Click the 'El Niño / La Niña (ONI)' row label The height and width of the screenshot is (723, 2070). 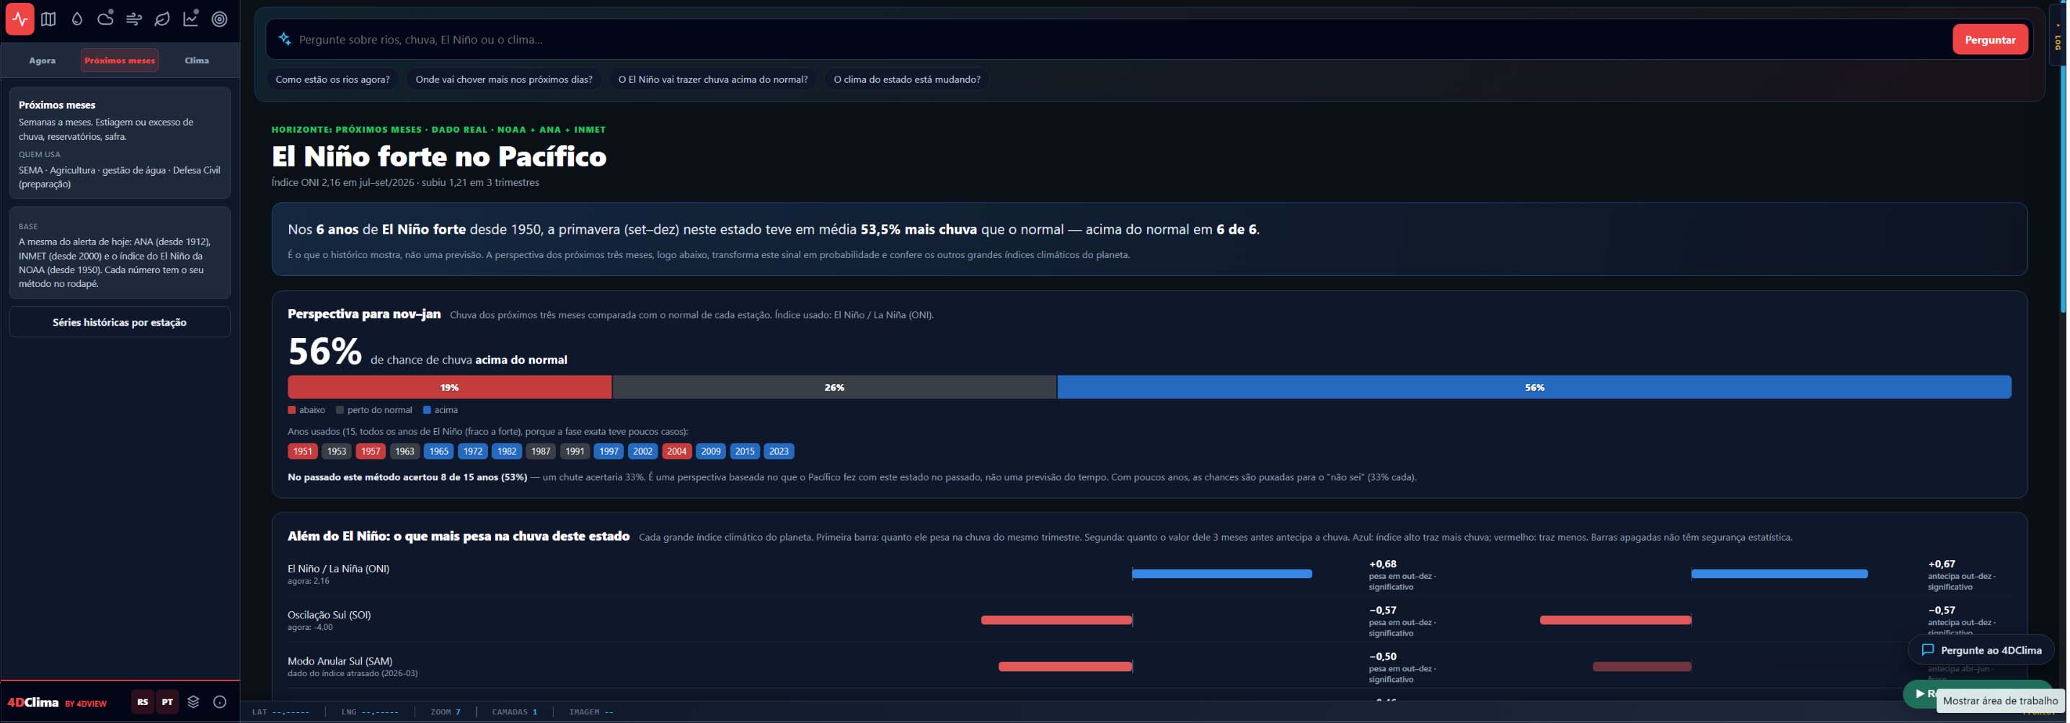338,569
